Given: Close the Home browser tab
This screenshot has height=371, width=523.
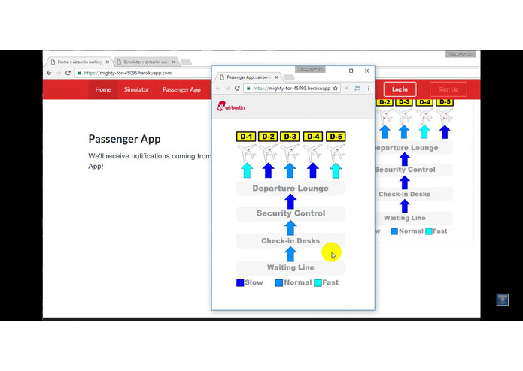Looking at the screenshot, I should [x=108, y=62].
